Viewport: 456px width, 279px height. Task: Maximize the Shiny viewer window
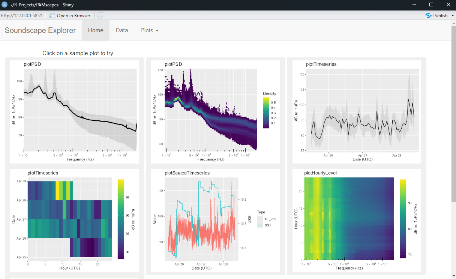coord(431,4)
